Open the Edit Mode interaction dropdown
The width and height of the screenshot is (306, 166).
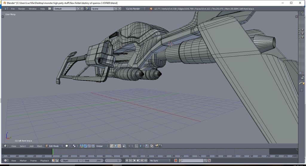pos(54,146)
